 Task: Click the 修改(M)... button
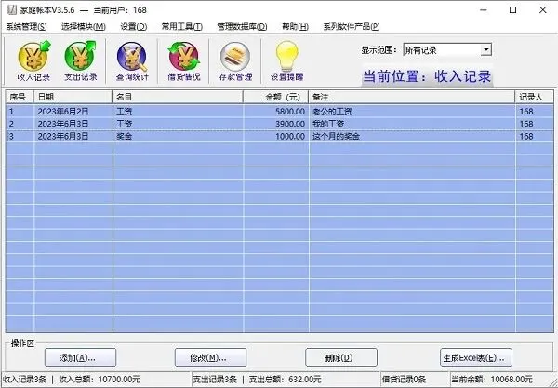210,357
